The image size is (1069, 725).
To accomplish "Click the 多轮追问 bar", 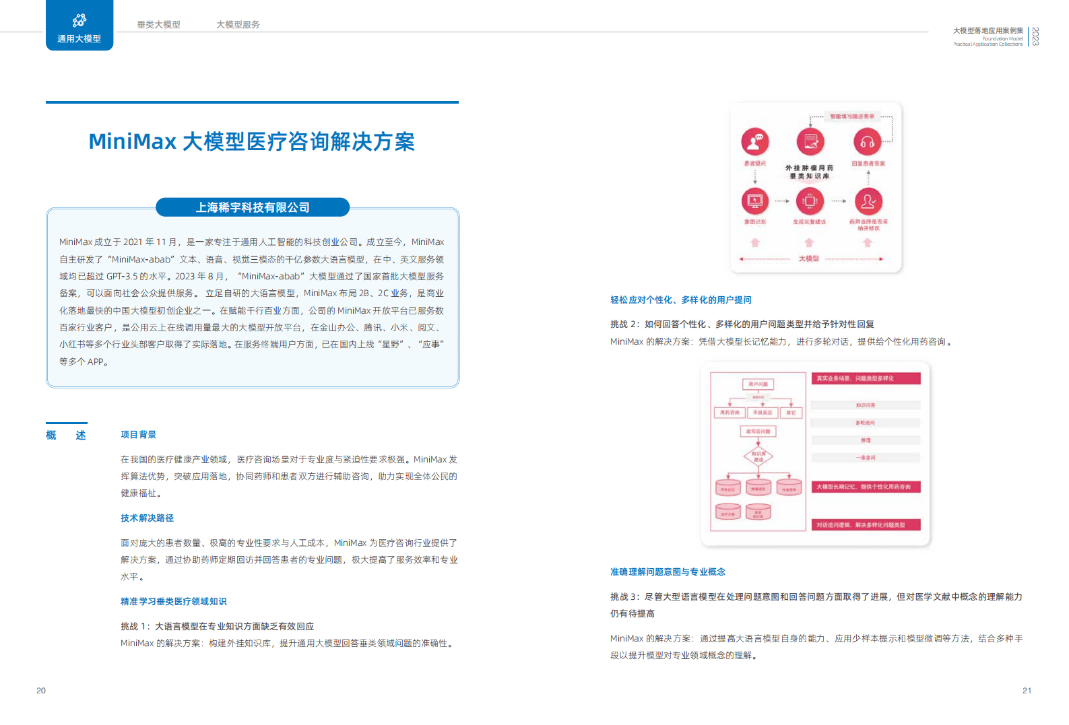I will click(x=866, y=423).
